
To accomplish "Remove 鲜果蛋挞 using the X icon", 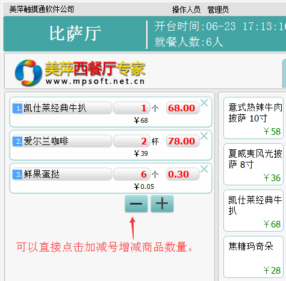I will coord(204,169).
